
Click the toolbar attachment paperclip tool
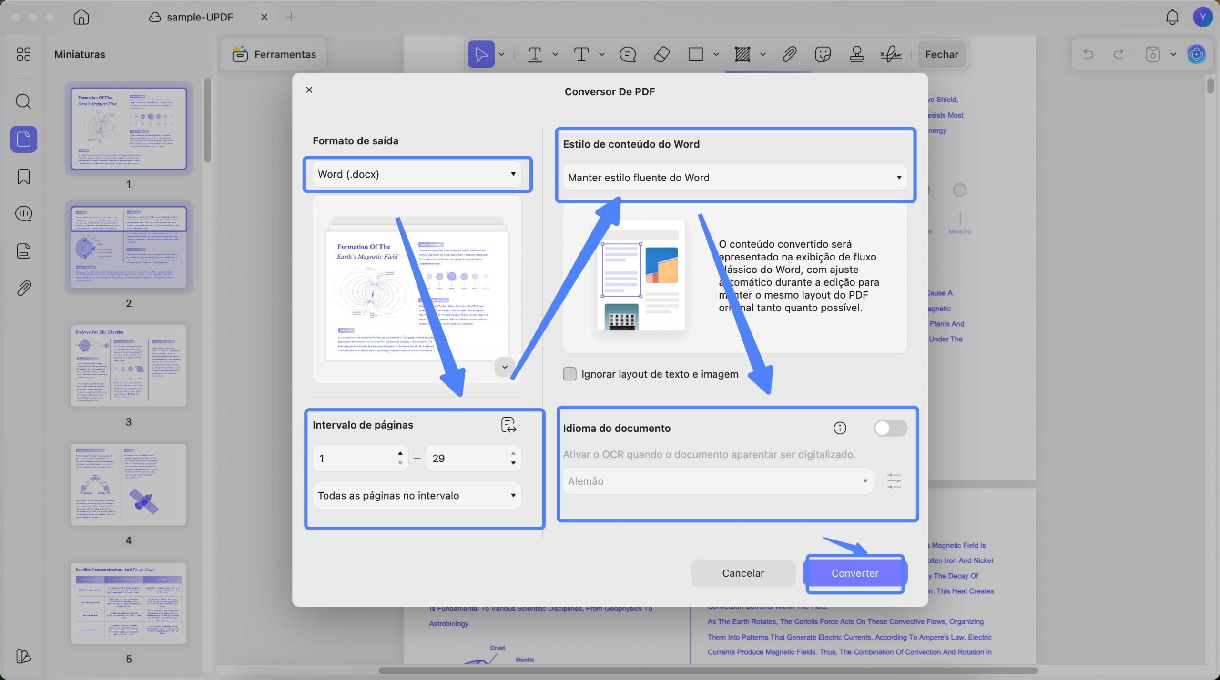pos(789,54)
